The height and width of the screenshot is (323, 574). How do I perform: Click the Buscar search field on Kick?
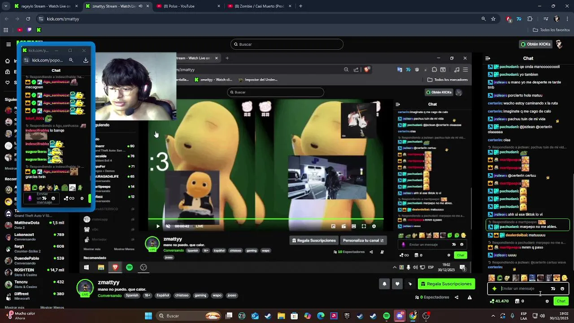pyautogui.click(x=287, y=44)
